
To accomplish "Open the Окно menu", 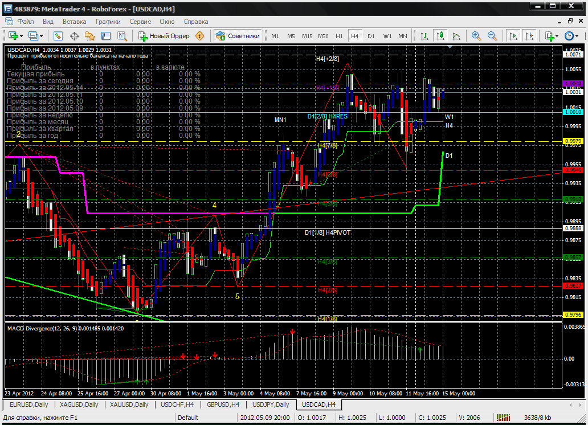I will (x=168, y=22).
